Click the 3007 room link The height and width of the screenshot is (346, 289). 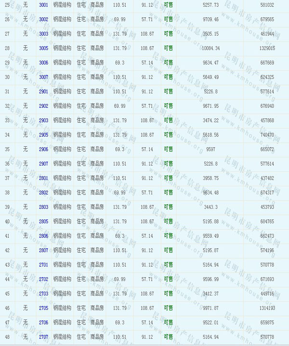(x=43, y=77)
